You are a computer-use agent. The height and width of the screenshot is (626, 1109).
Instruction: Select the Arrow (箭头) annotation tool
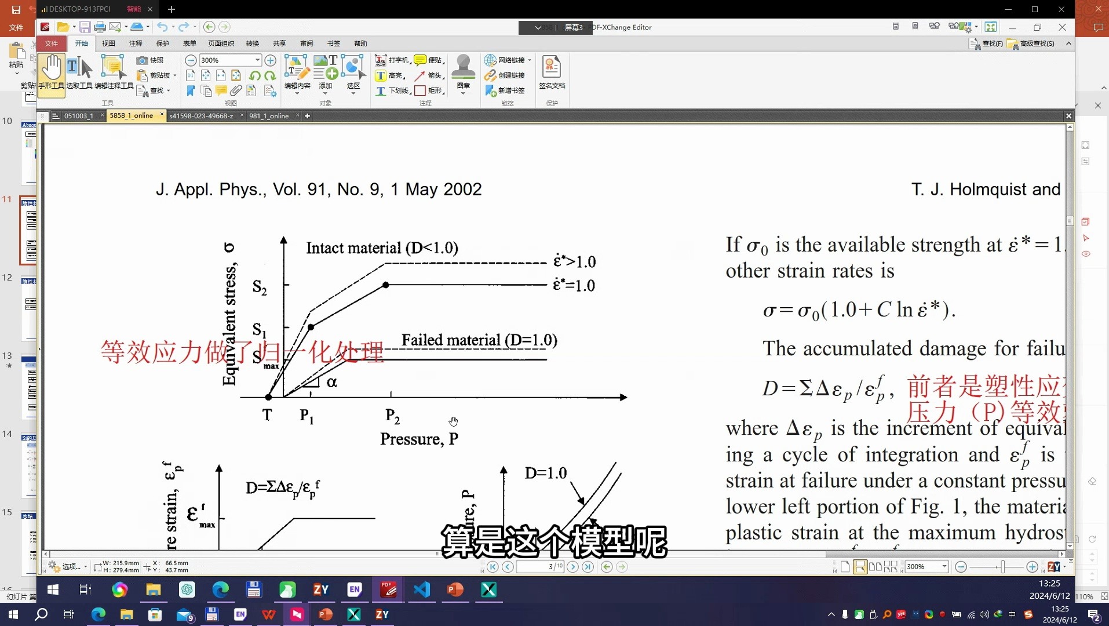(429, 75)
